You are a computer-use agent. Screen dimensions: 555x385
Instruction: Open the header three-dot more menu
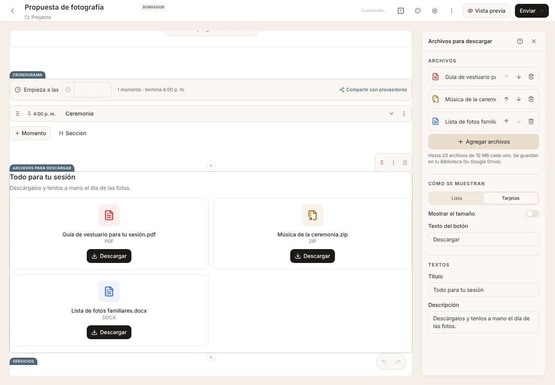tap(452, 11)
